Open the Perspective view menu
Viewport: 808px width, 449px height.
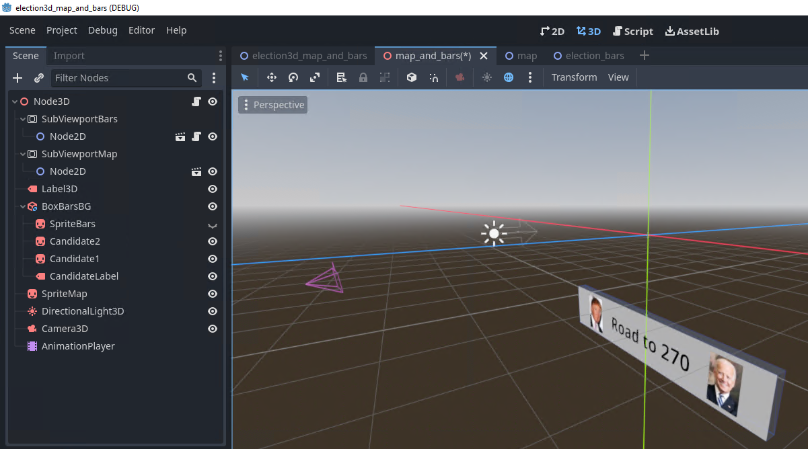[x=272, y=105]
